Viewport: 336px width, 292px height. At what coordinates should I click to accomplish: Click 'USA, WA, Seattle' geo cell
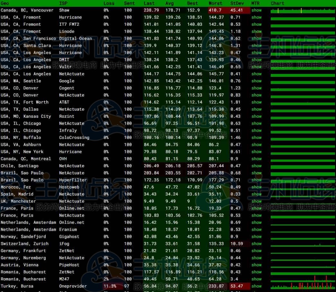(21, 81)
